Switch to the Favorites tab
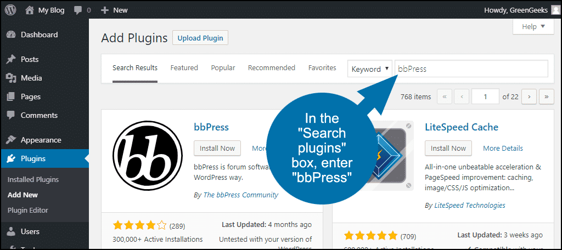Viewport: 562px width, 250px height. [322, 67]
